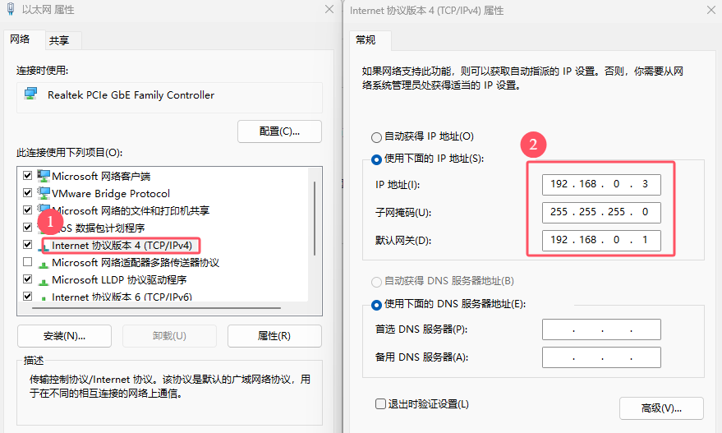The width and height of the screenshot is (722, 433).
Task: Click the VMware Bridge Protocol item icon
Action: tap(44, 193)
